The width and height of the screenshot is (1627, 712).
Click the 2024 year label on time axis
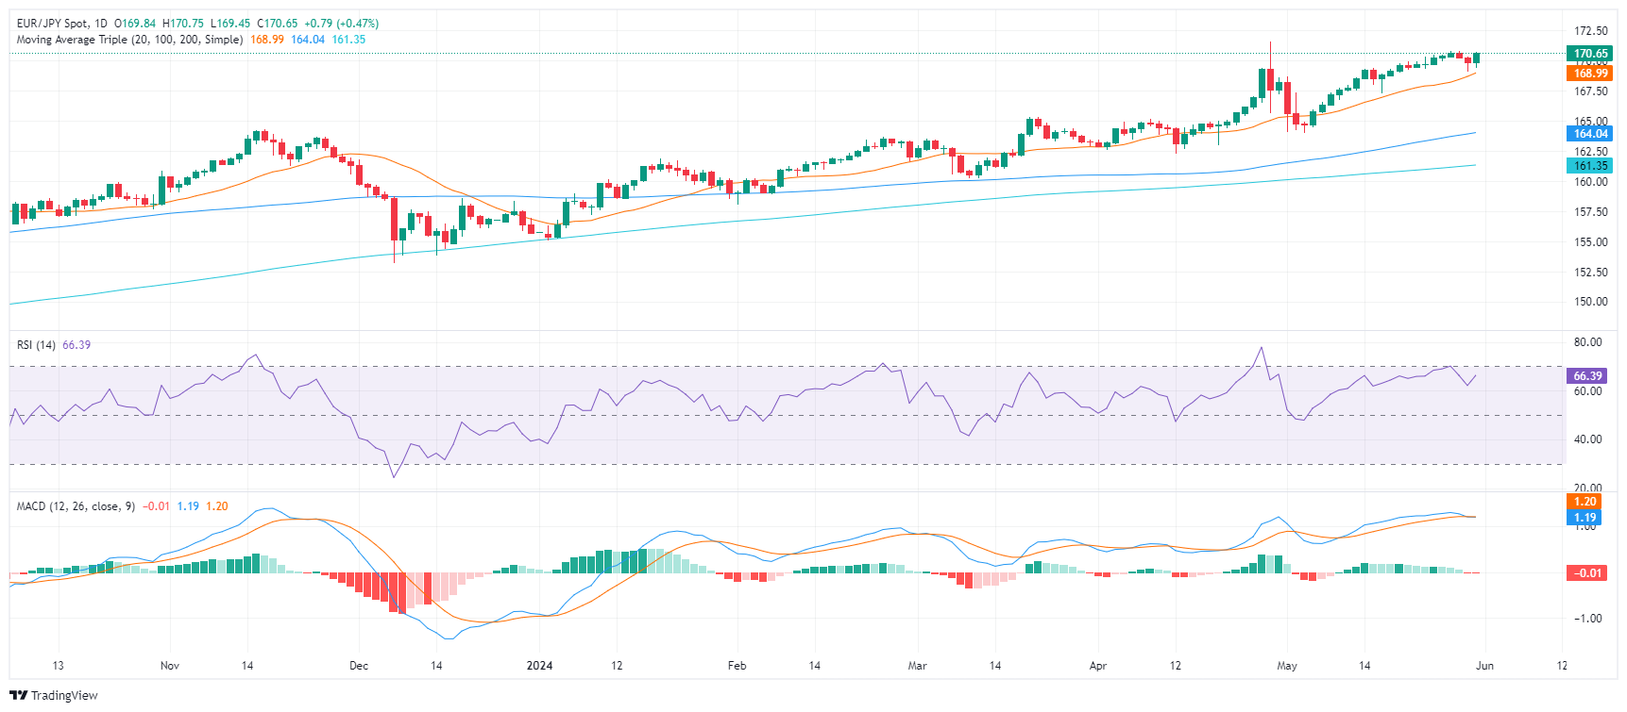click(539, 666)
